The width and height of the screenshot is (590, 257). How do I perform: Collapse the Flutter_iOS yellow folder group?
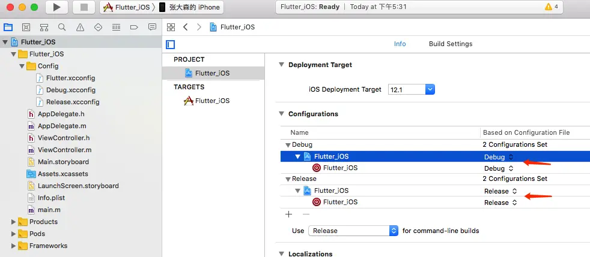(14, 54)
